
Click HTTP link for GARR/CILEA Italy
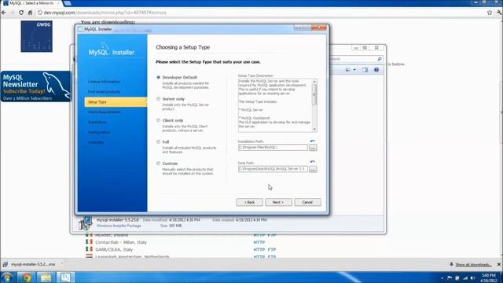pyautogui.click(x=259, y=249)
